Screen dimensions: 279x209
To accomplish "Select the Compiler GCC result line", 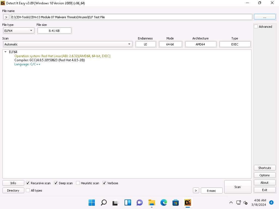I will point(50,60).
